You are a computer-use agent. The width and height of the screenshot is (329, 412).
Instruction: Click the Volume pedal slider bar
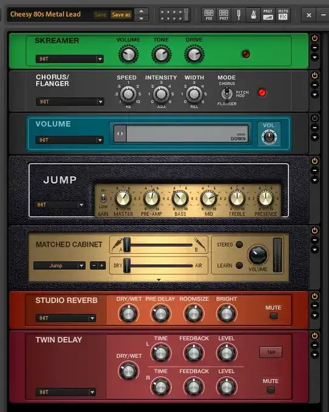[x=181, y=134]
